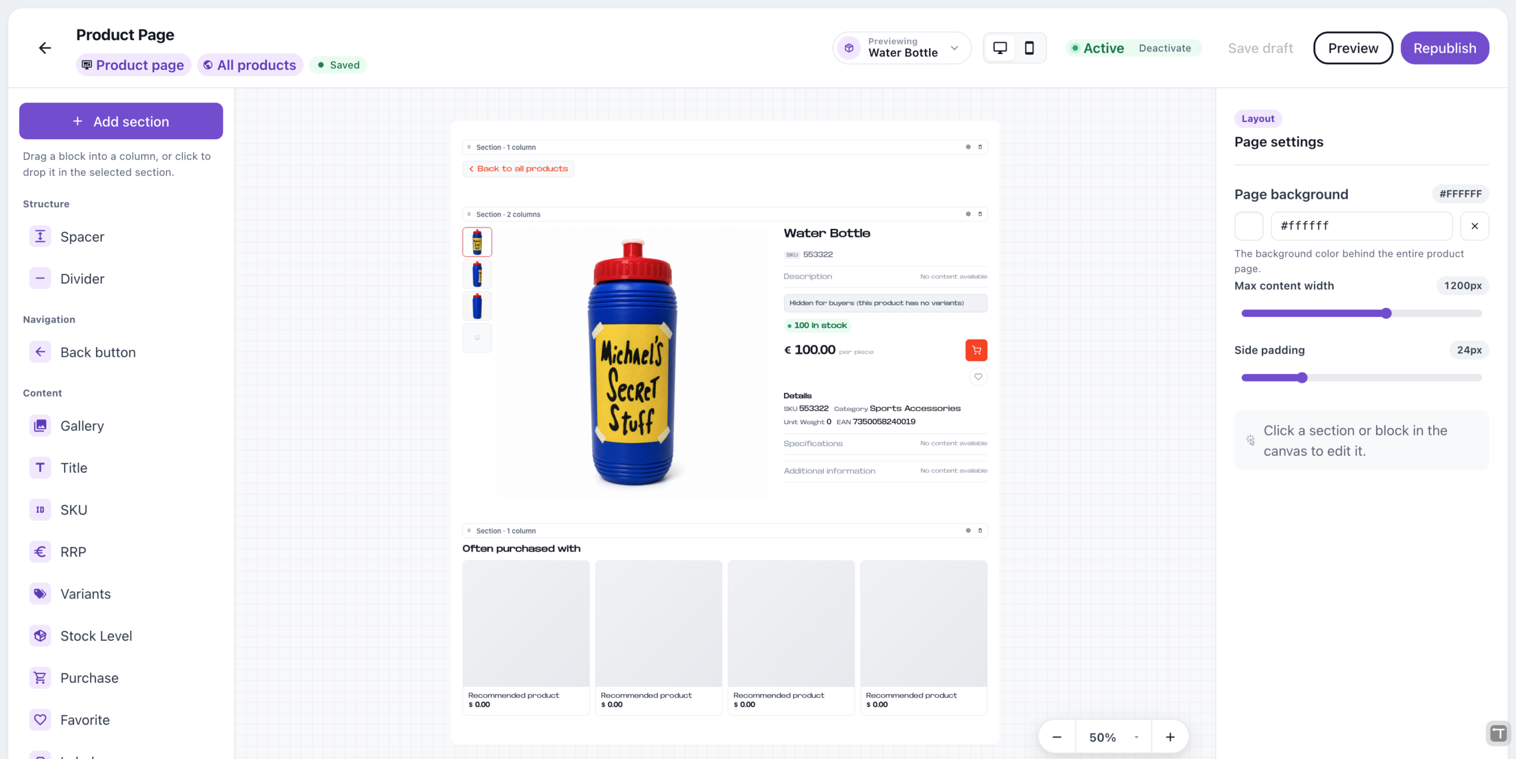Click the heart favorite icon in canvas
This screenshot has width=1516, height=759.
pos(978,377)
